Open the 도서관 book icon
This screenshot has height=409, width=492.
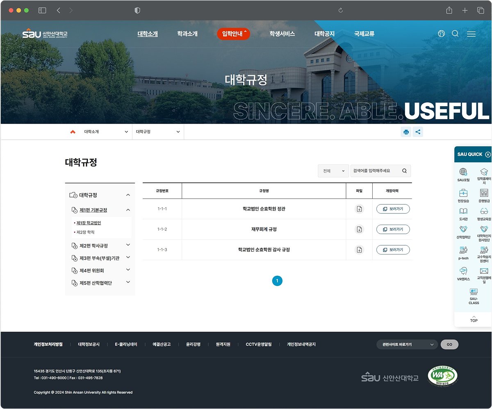(463, 211)
